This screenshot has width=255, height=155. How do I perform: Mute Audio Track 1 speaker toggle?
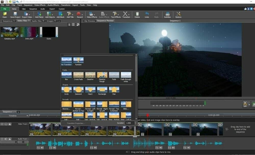pyautogui.click(x=6, y=139)
